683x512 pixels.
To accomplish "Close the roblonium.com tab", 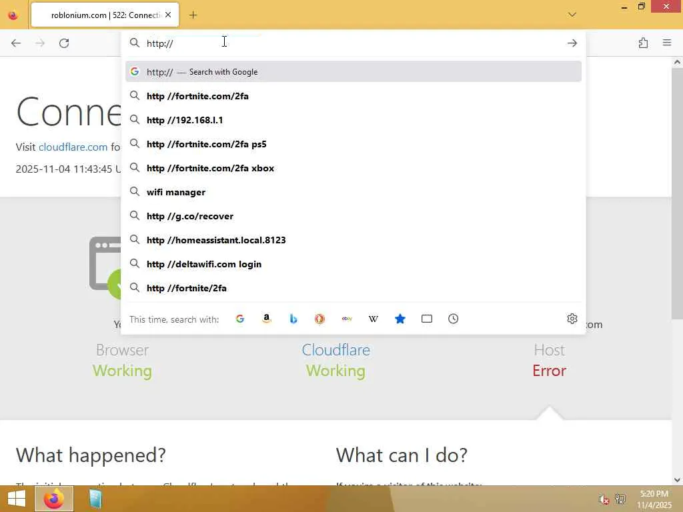I will [168, 15].
